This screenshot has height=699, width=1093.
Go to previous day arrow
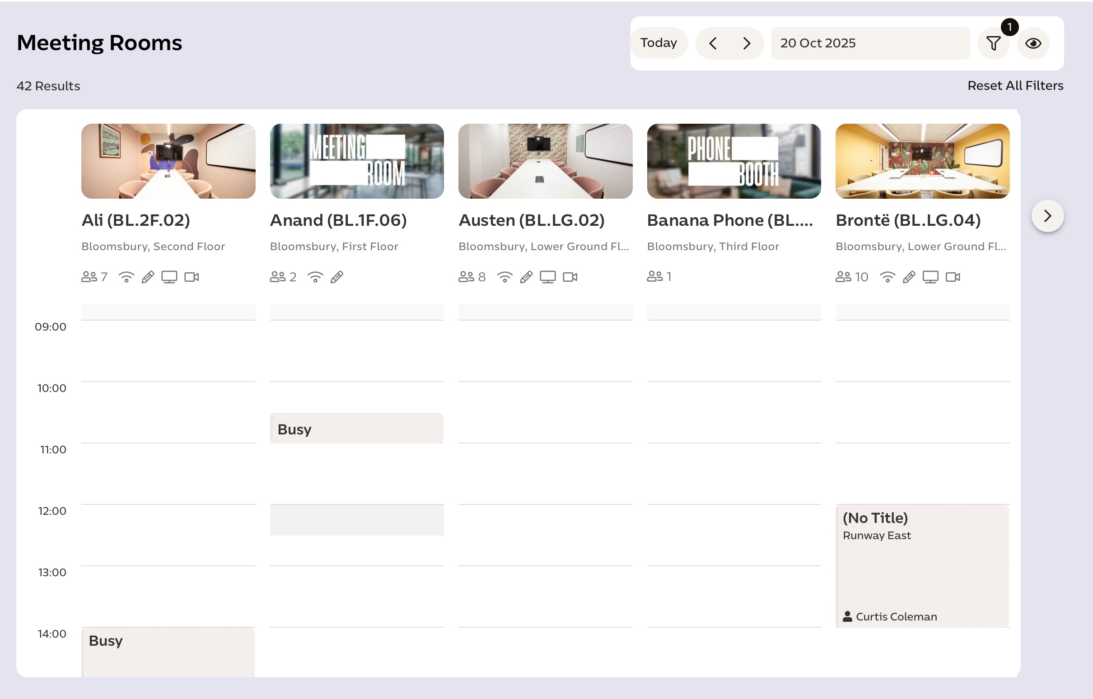tap(713, 43)
